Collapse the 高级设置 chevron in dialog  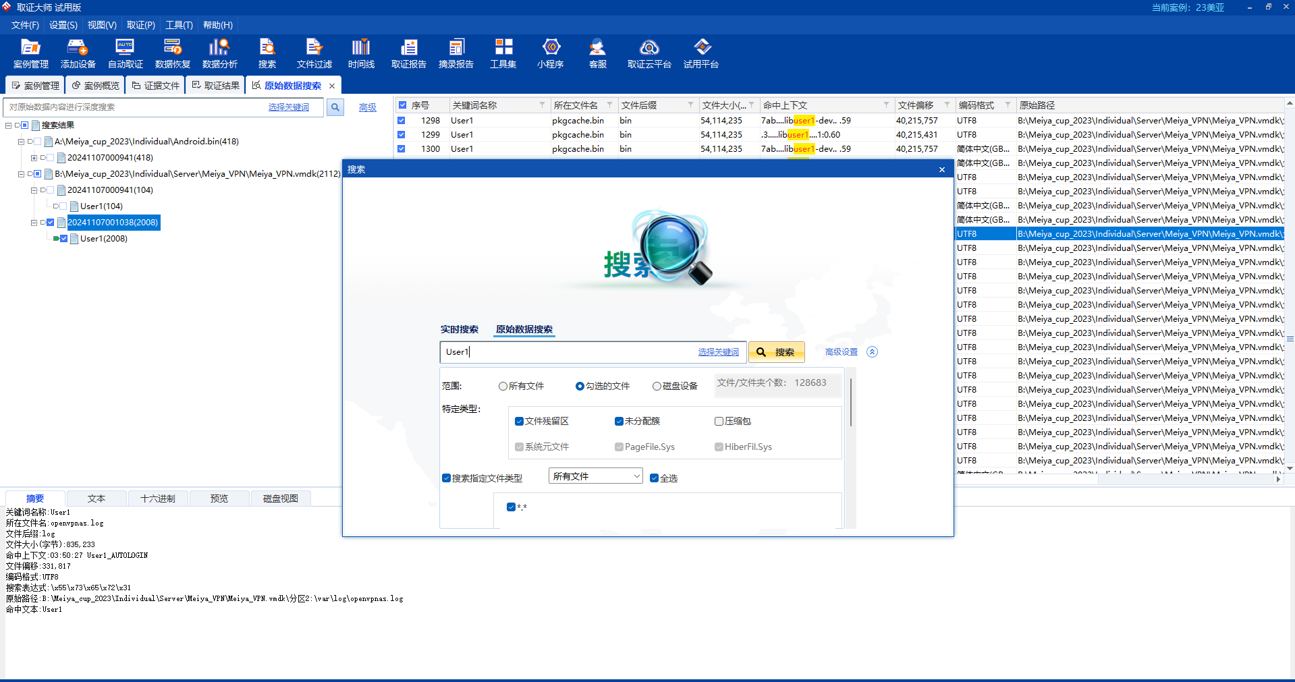(872, 352)
